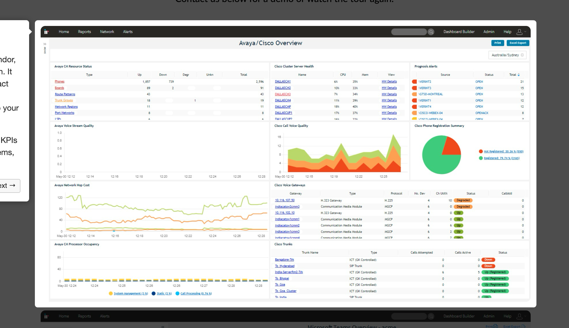Viewport: 569px width, 328px height.
Task: Click the Excel Export button
Action: point(518,43)
